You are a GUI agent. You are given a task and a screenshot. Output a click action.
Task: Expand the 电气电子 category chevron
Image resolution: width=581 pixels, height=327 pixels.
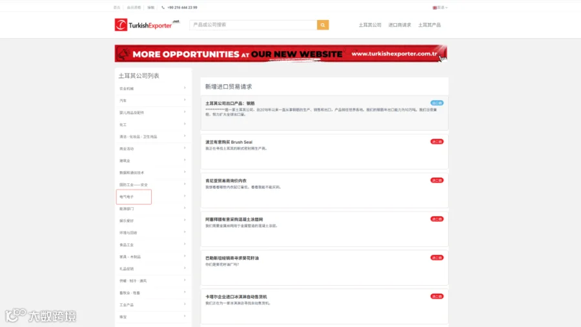[x=185, y=196]
